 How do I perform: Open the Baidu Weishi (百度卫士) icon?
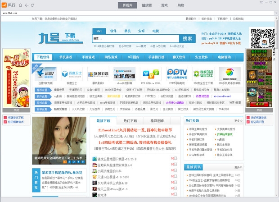(x=72, y=73)
